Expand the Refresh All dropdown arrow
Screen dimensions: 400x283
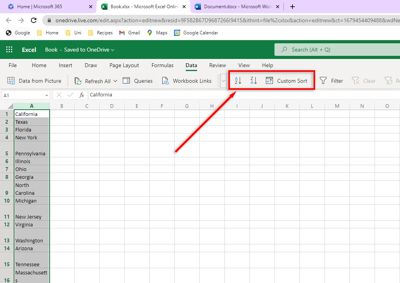(115, 81)
